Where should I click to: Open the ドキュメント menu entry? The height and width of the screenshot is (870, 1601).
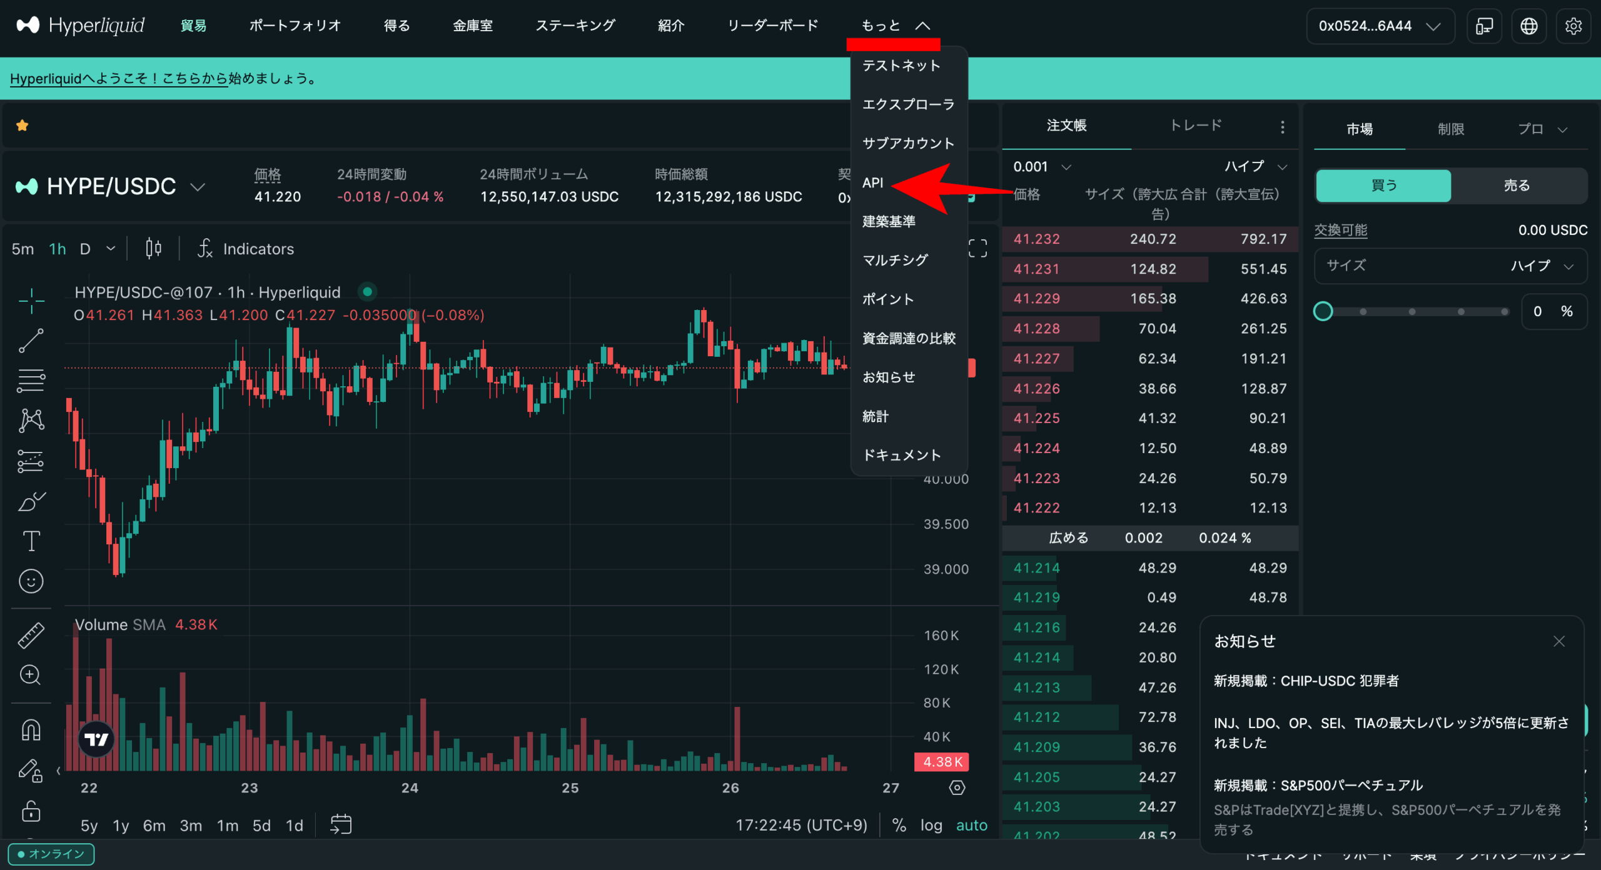click(x=902, y=455)
